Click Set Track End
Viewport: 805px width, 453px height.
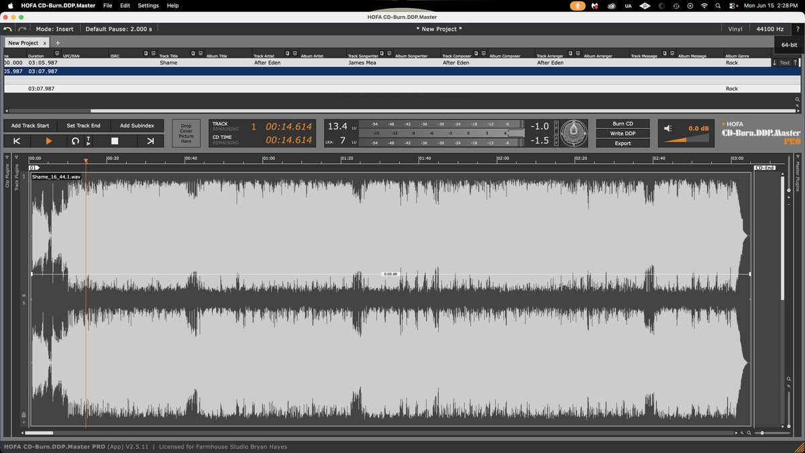(x=84, y=125)
